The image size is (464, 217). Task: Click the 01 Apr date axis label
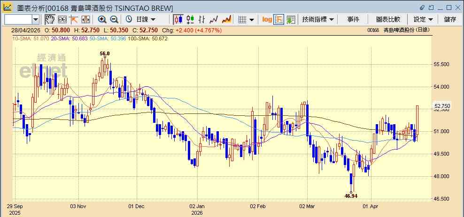(371, 206)
